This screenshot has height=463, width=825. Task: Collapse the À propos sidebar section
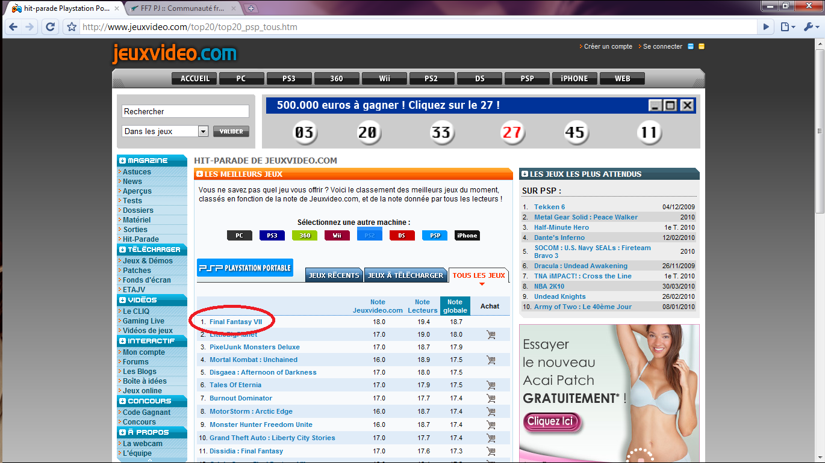coord(123,432)
